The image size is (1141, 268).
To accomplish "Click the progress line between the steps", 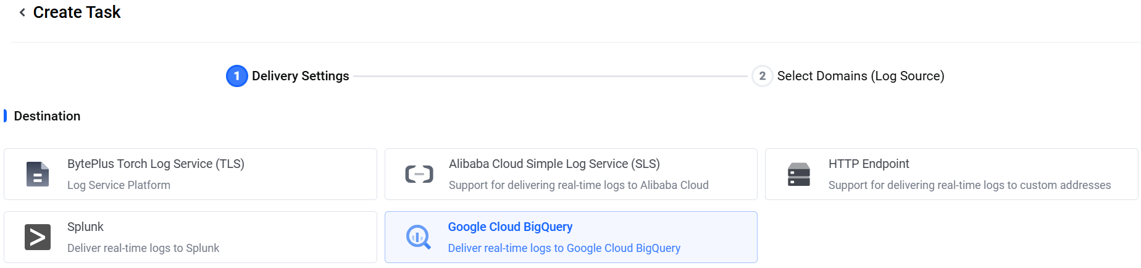I will tap(550, 76).
